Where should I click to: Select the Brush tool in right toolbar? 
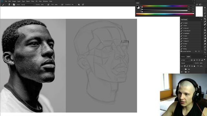[205, 27]
